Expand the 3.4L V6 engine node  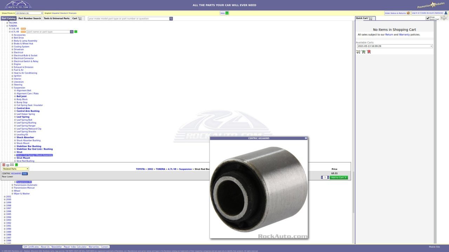tap(10, 29)
